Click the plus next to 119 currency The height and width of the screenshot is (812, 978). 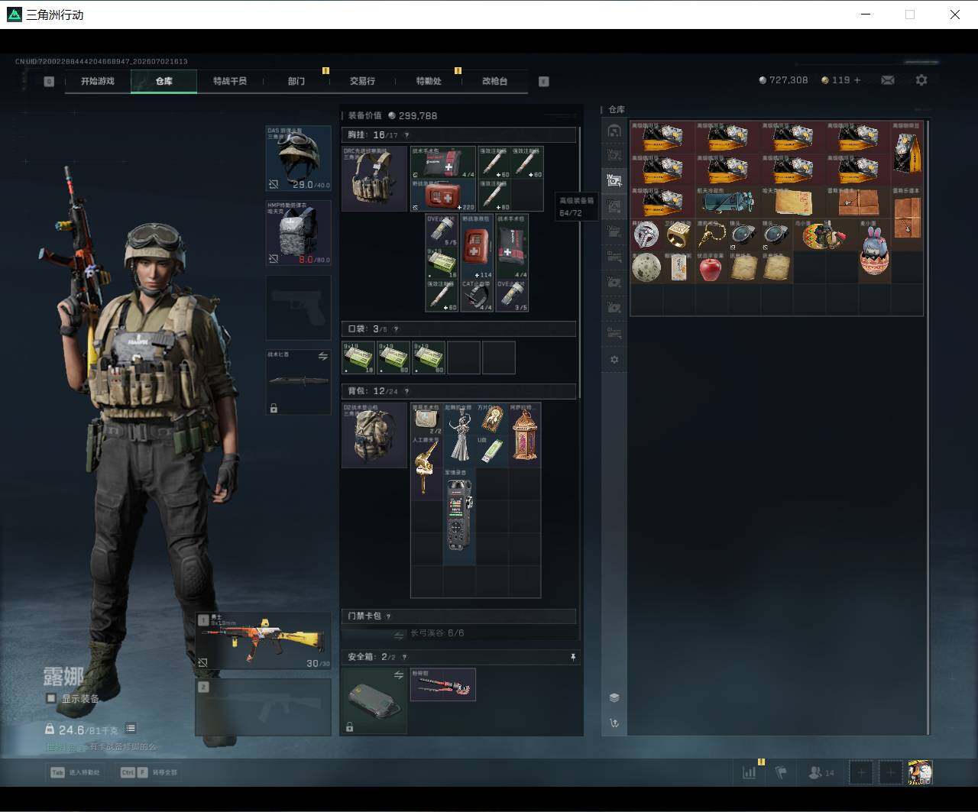pos(857,80)
